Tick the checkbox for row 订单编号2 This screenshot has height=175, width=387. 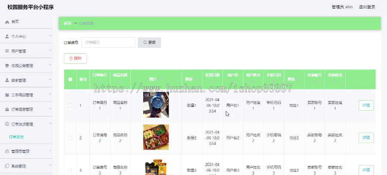click(x=70, y=138)
